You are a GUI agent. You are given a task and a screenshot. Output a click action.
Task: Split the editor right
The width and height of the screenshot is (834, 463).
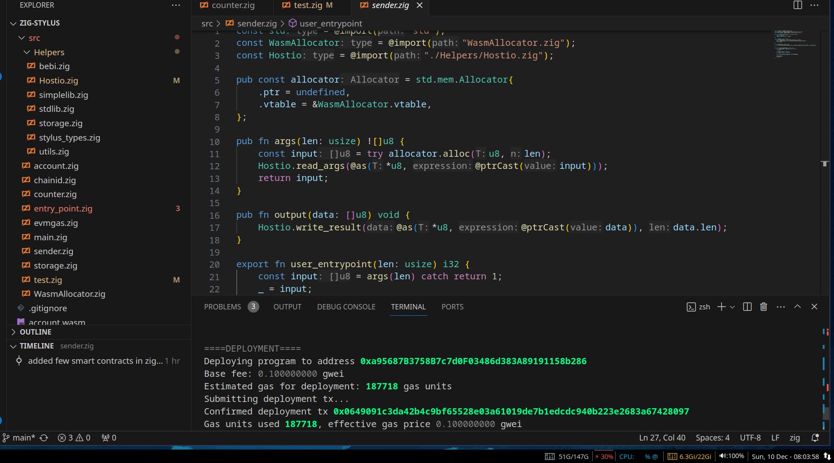pos(798,5)
